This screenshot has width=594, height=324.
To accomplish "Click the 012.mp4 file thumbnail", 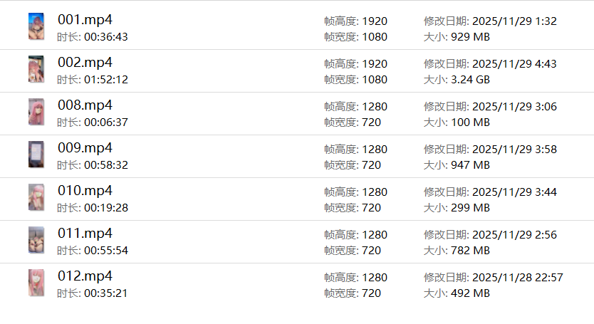I will point(36,283).
